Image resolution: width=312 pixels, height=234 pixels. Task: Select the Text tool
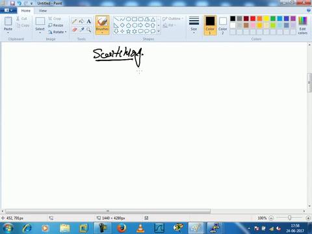click(88, 21)
